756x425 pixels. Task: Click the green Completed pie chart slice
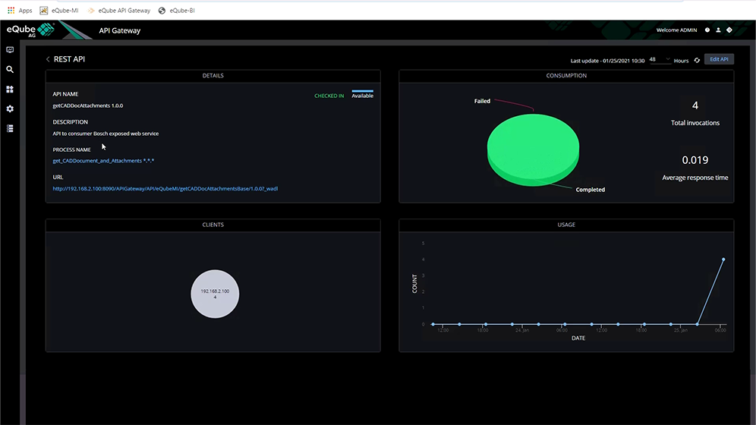pos(533,148)
